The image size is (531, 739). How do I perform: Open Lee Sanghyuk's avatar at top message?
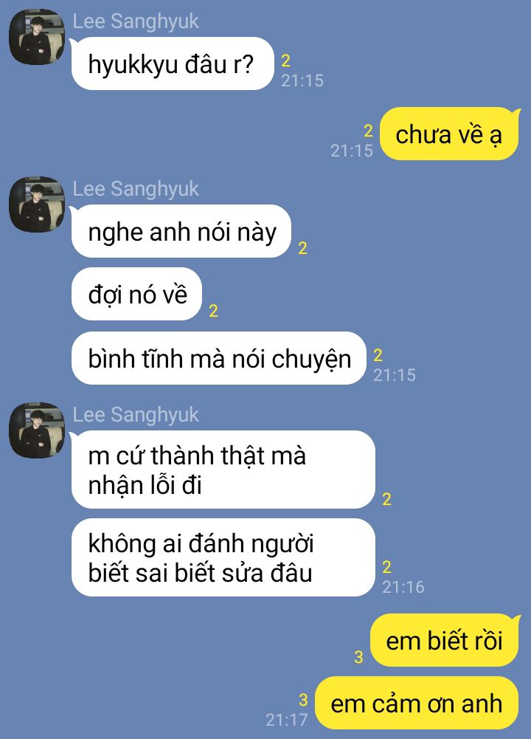37,36
